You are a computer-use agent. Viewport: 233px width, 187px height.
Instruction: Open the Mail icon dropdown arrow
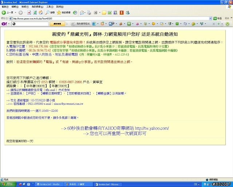click(x=85, y=13)
